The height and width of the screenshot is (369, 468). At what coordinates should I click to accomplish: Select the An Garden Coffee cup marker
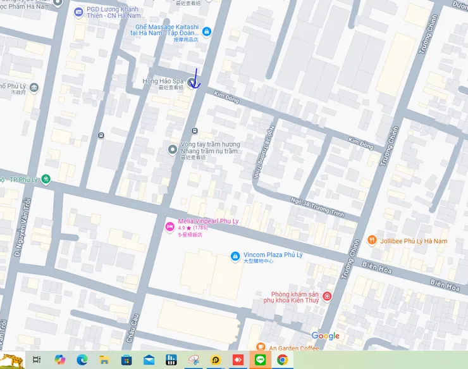pos(261,346)
